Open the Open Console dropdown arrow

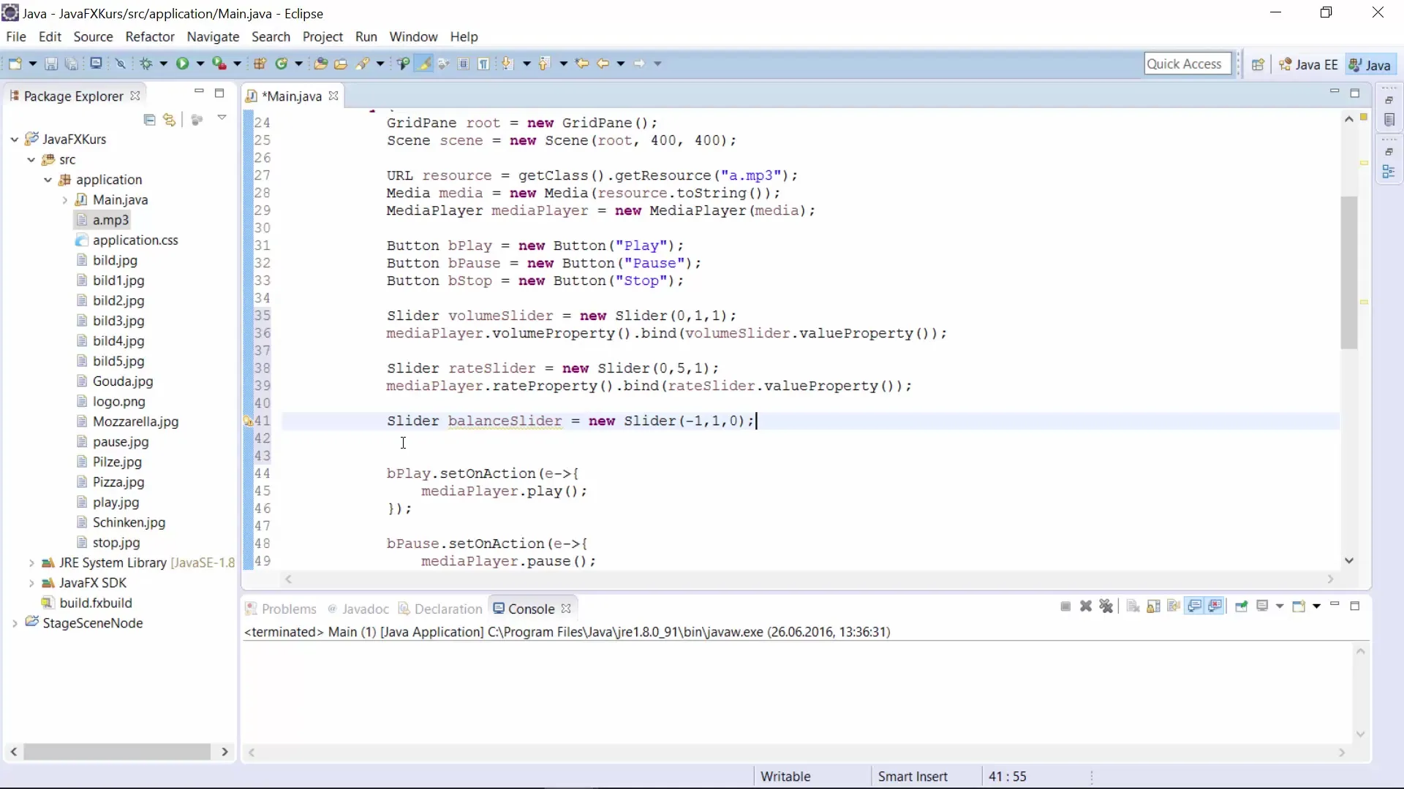point(1317,606)
